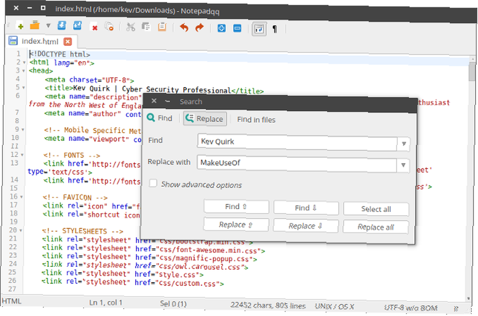Image resolution: width=478 pixels, height=316 pixels.
Task: Click the 'Ln 1, col 1' status entry
Action: pos(106,303)
